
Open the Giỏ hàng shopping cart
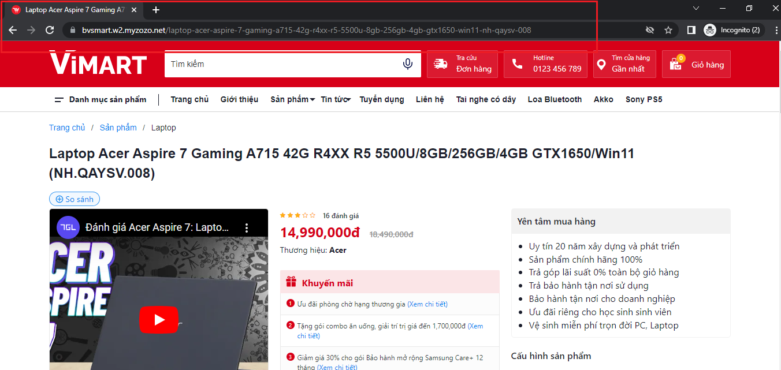click(696, 63)
